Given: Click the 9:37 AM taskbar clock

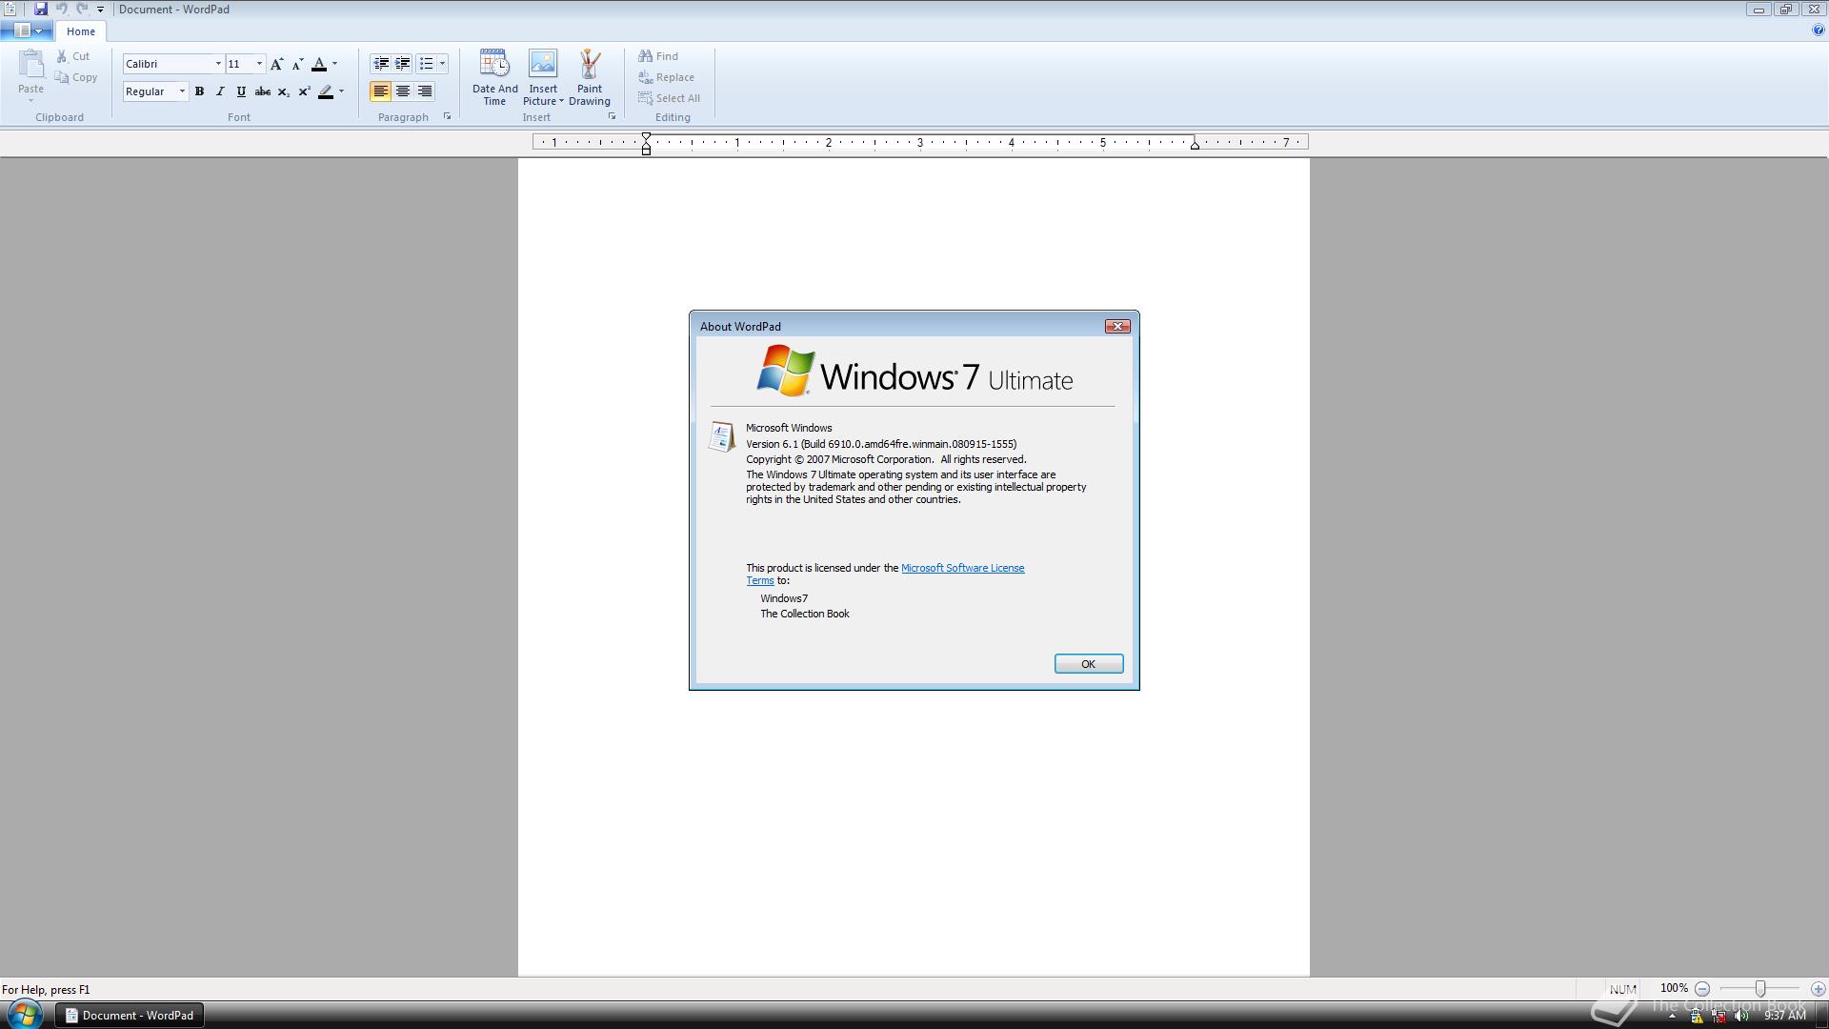Looking at the screenshot, I should [x=1784, y=1016].
